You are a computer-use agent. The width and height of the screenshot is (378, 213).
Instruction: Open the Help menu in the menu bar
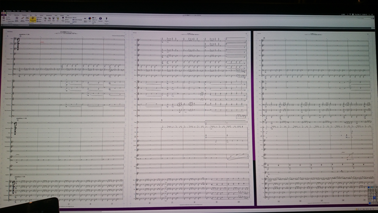[29, 11]
